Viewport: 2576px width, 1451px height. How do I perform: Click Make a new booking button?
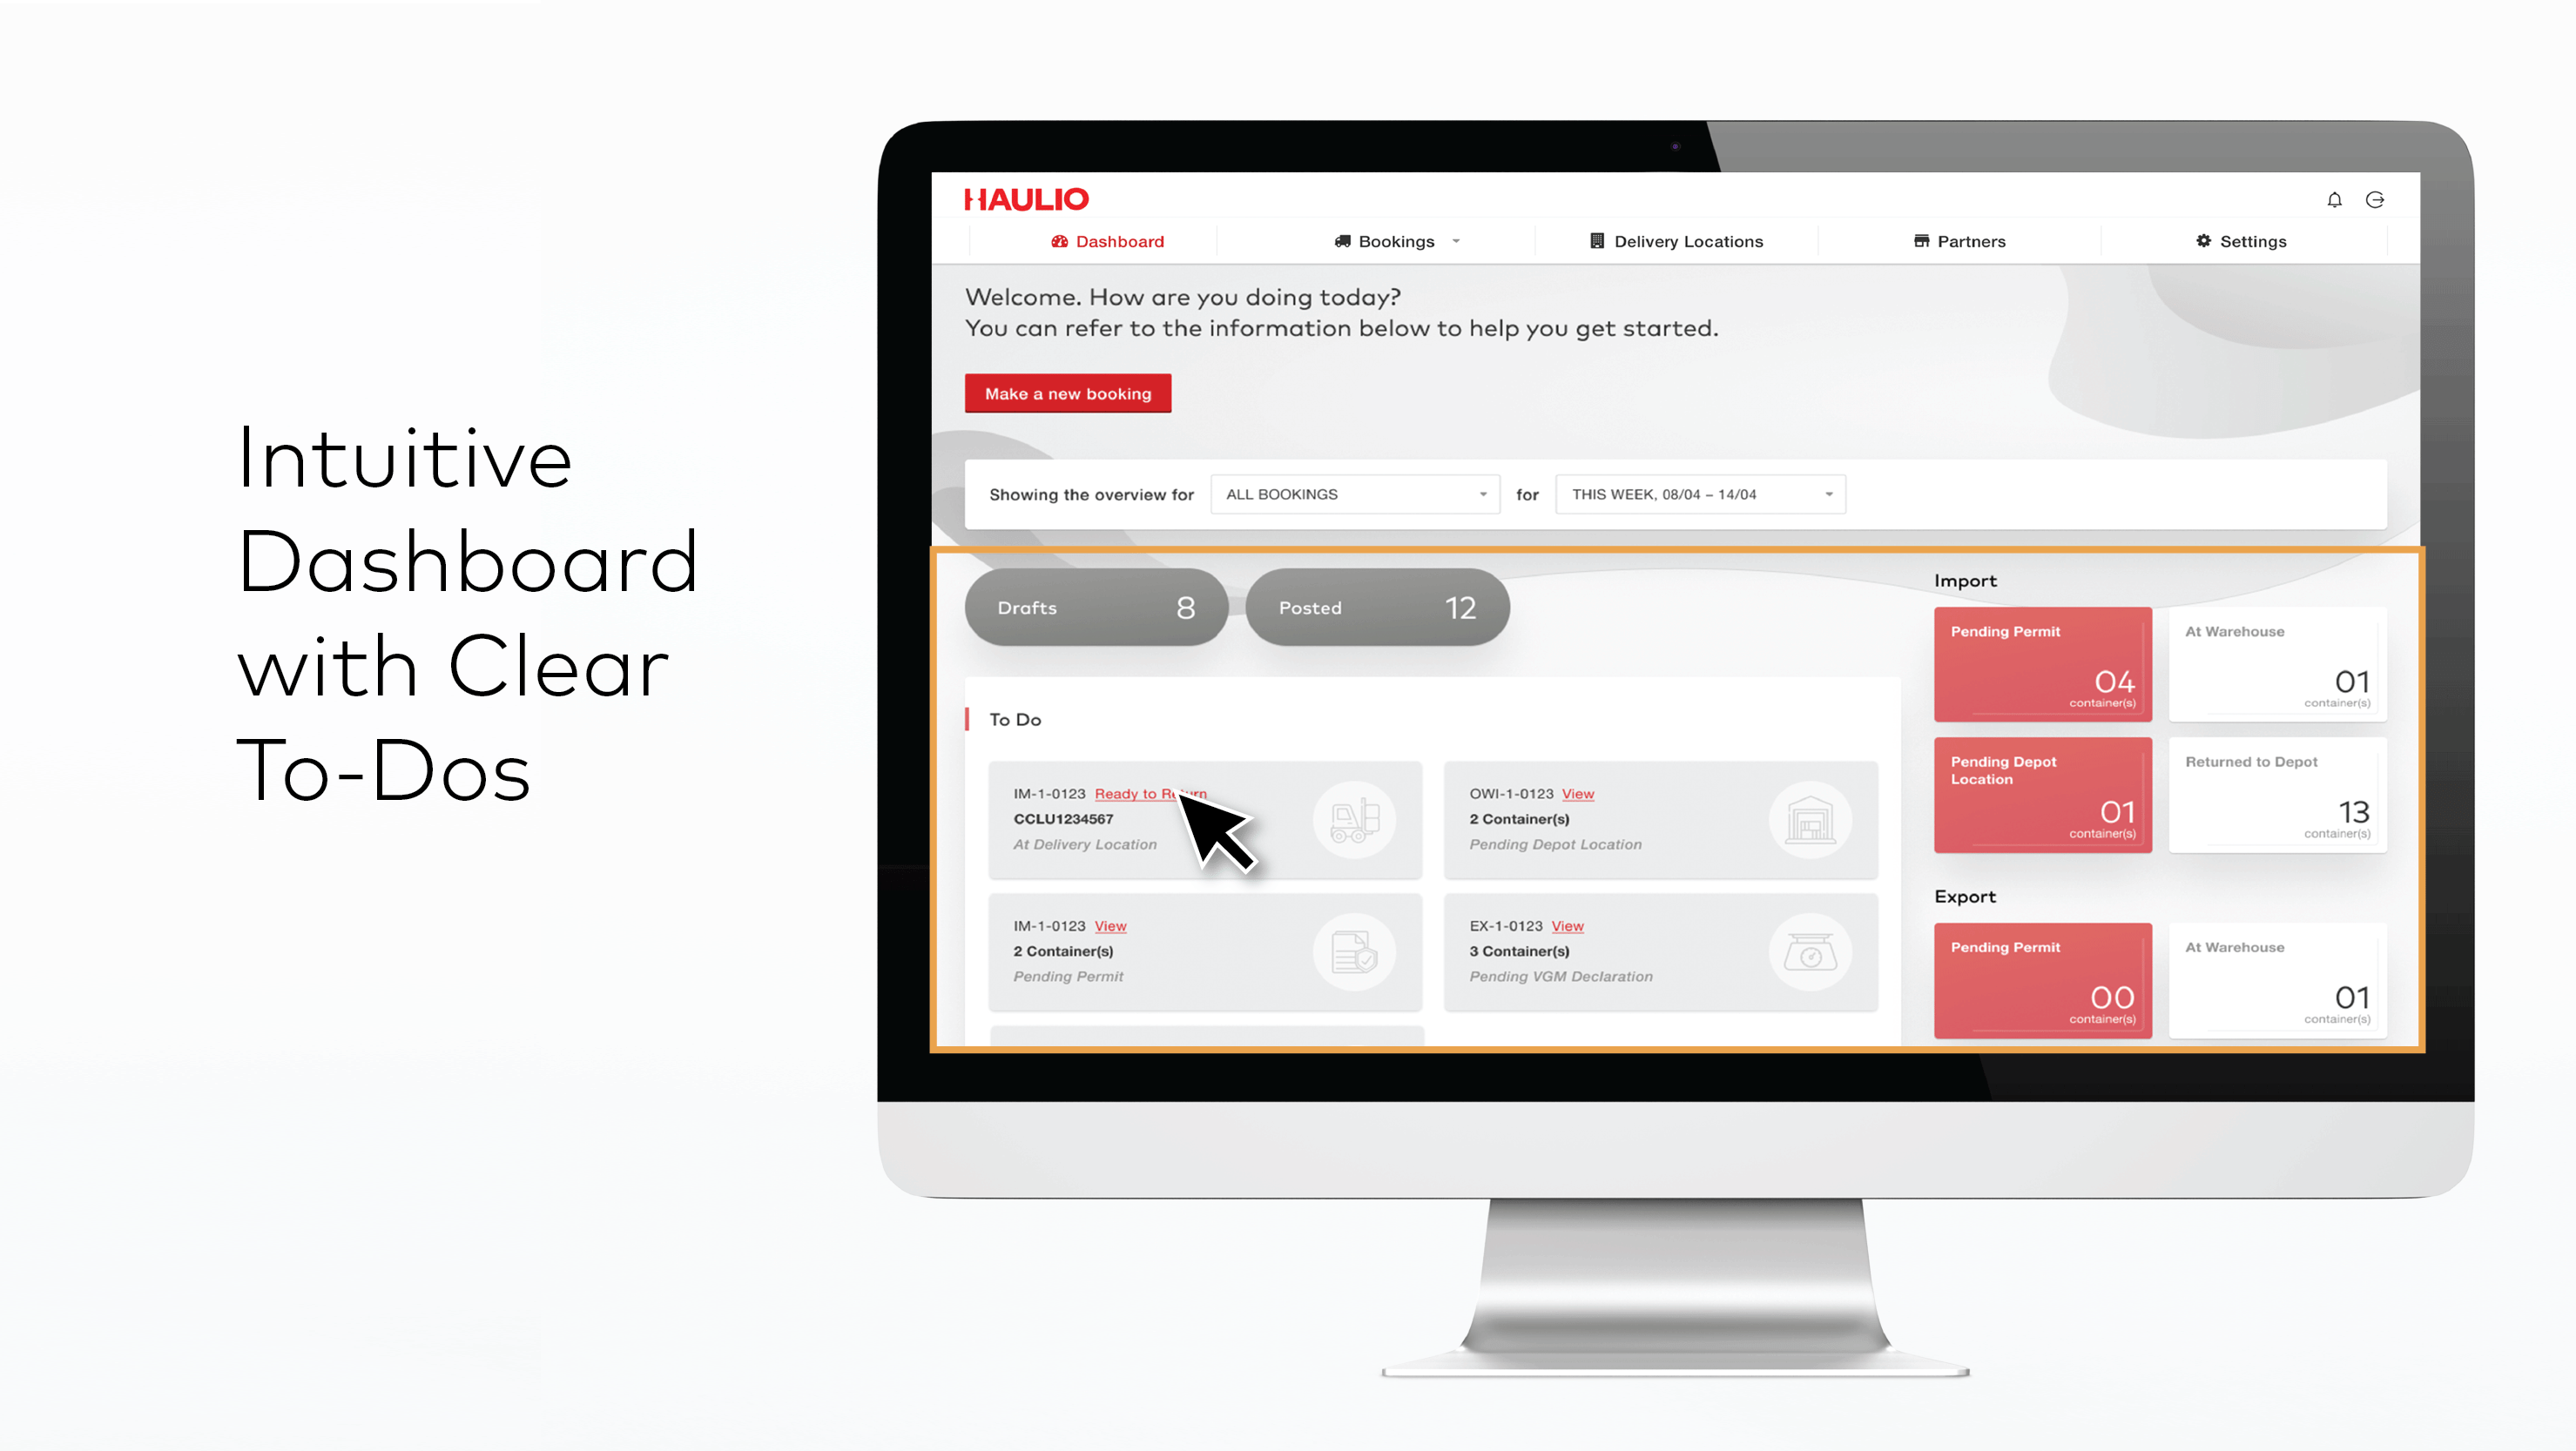(x=1069, y=393)
